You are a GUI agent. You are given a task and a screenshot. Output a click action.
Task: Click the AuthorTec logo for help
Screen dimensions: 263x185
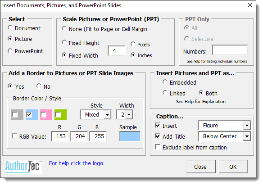(23, 167)
